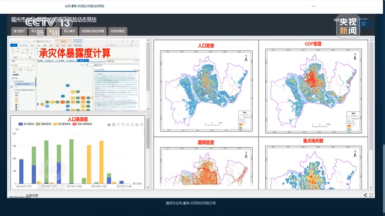Switch to the 内涝临灾综合风险 tab
385x216 pixels.
[93, 31]
